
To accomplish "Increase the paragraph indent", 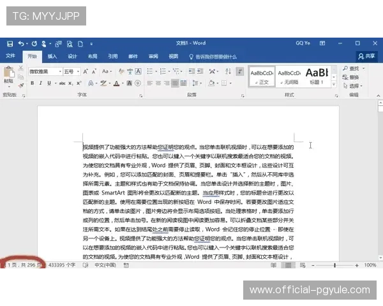I will [200, 71].
